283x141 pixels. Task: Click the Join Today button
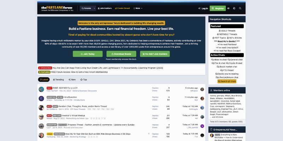click(x=88, y=54)
